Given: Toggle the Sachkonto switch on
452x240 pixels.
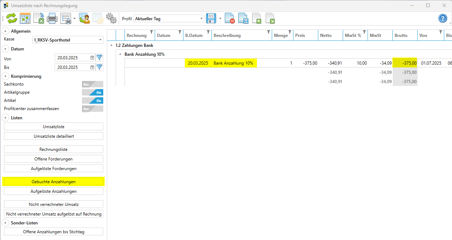Looking at the screenshot, I should tap(92, 84).
